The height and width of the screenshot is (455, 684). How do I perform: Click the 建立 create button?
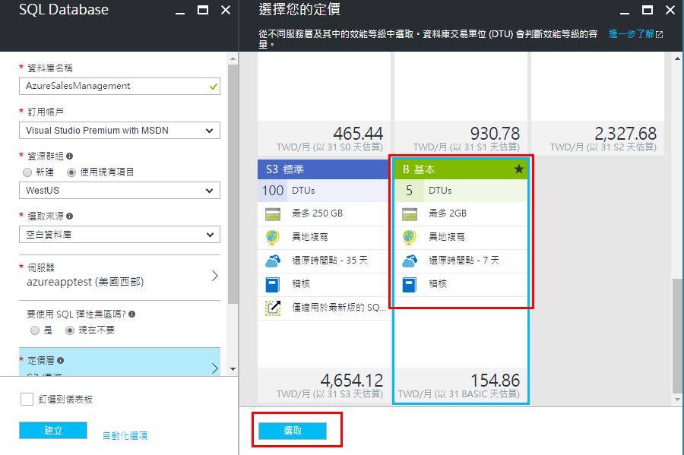point(53,430)
